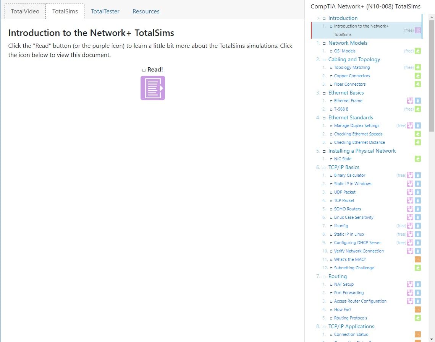Click pink icon beside NAT Setup
The height and width of the screenshot is (342, 435).
[410, 284]
